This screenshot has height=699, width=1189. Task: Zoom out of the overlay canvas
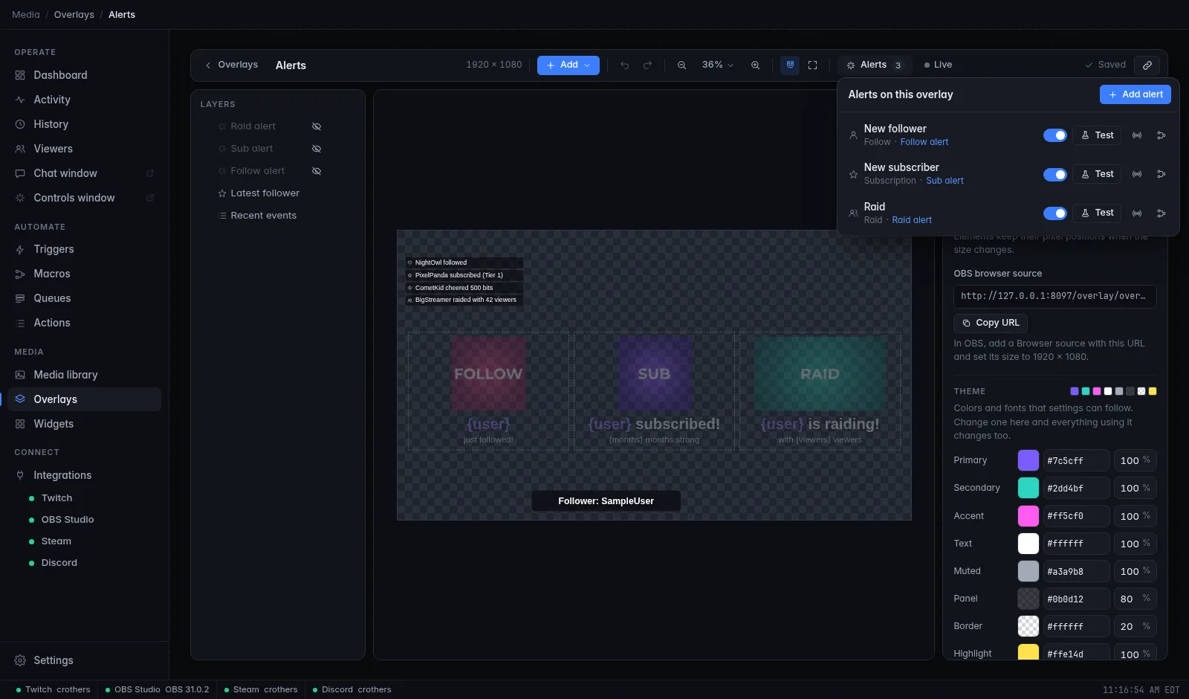click(x=681, y=65)
